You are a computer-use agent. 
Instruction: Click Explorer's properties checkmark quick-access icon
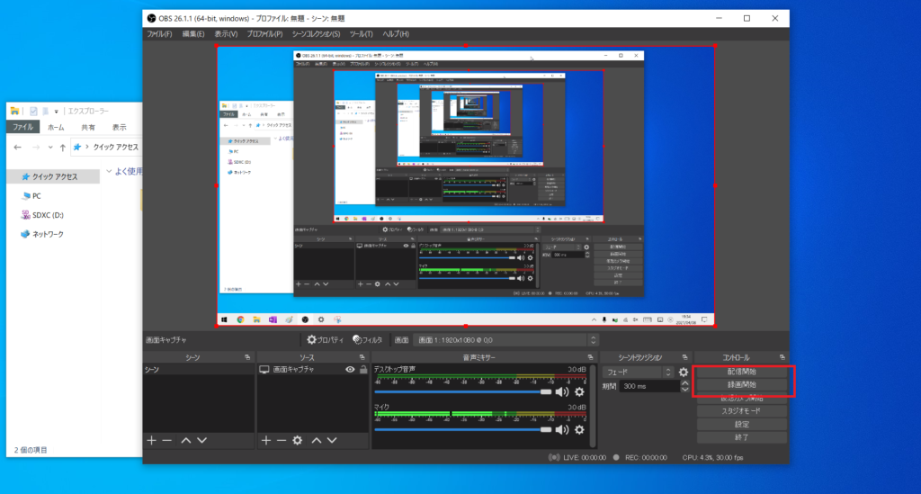click(x=33, y=111)
